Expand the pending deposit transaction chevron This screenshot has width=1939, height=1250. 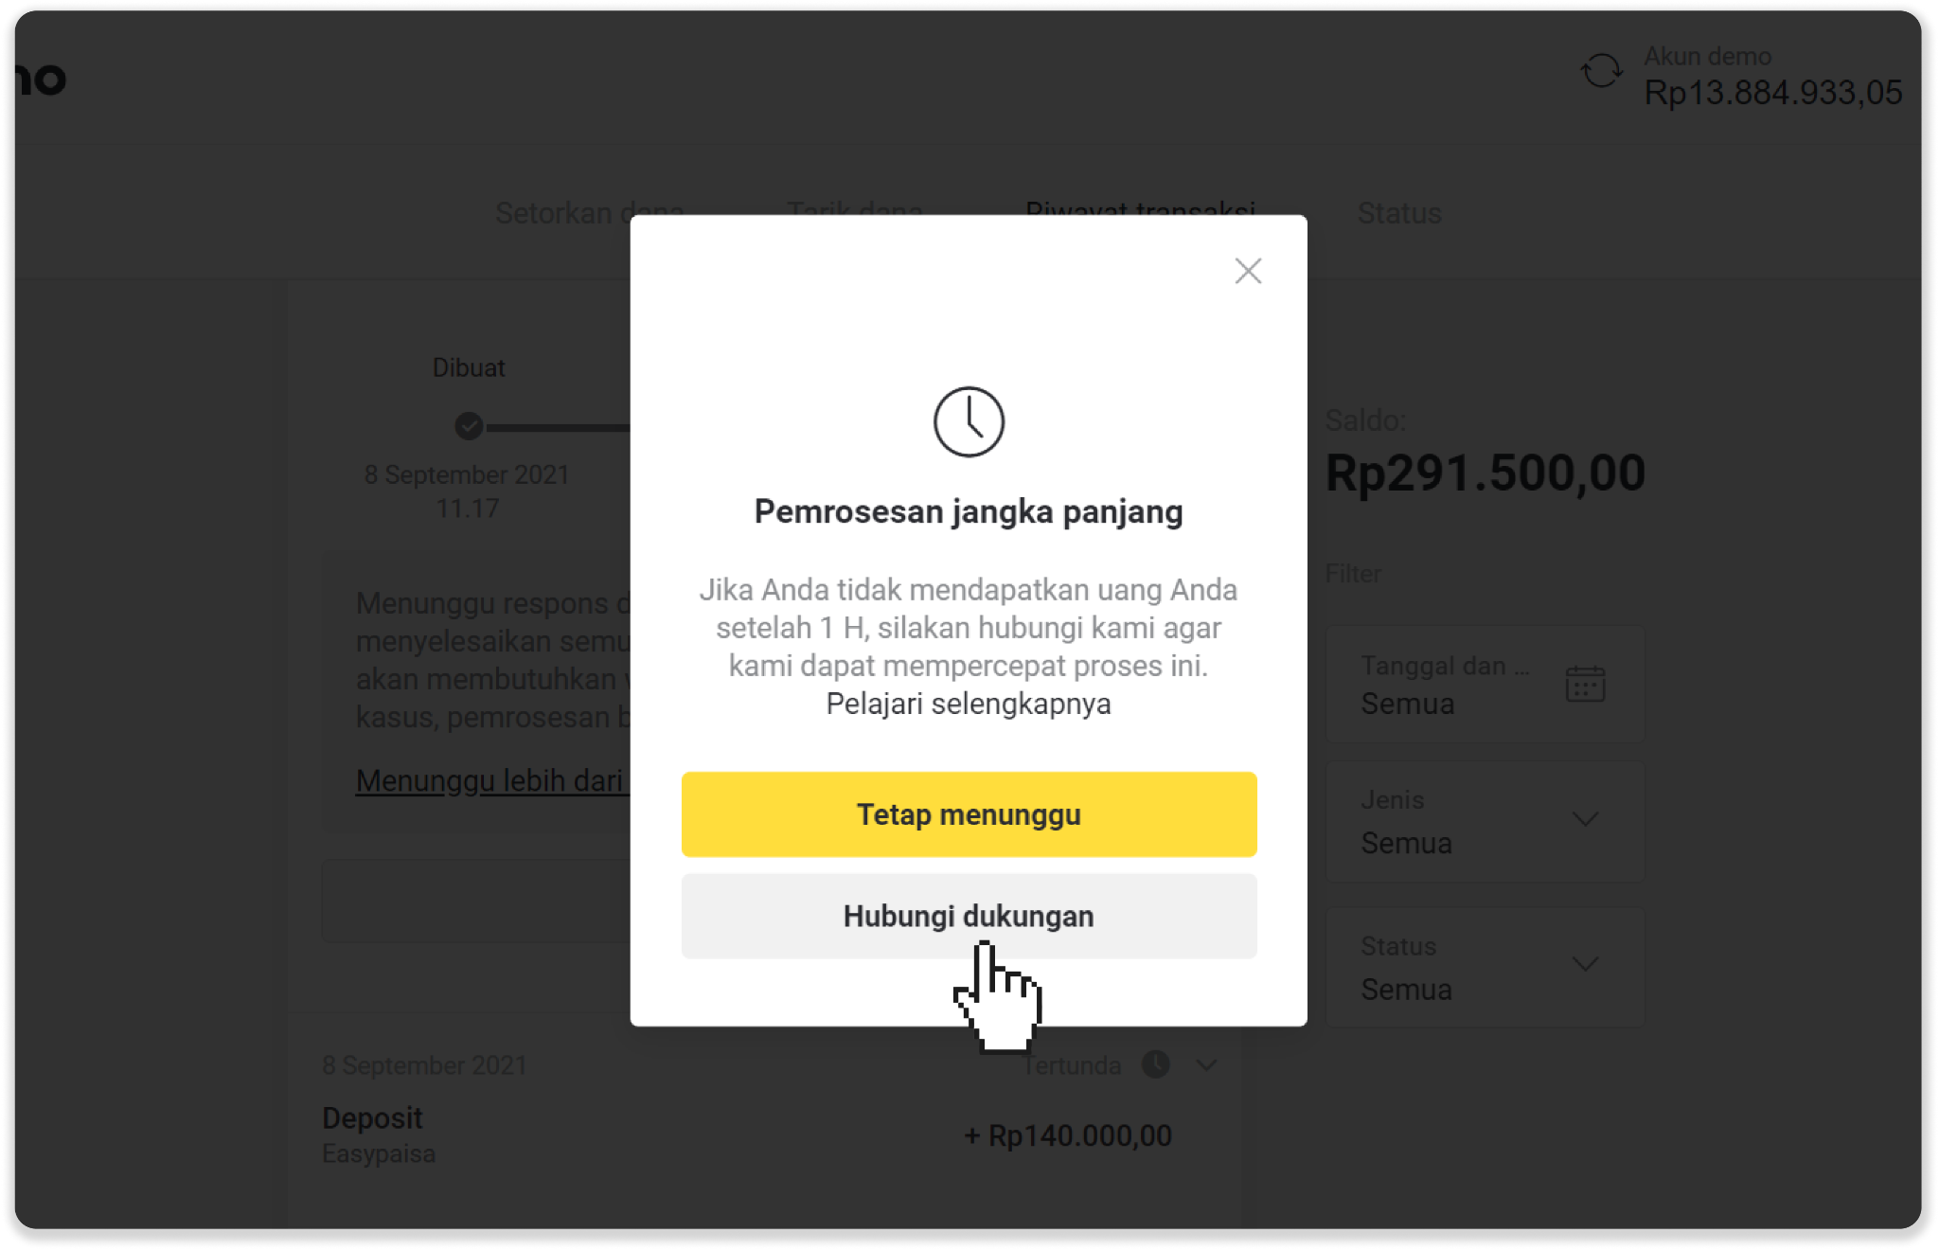coord(1206,1064)
